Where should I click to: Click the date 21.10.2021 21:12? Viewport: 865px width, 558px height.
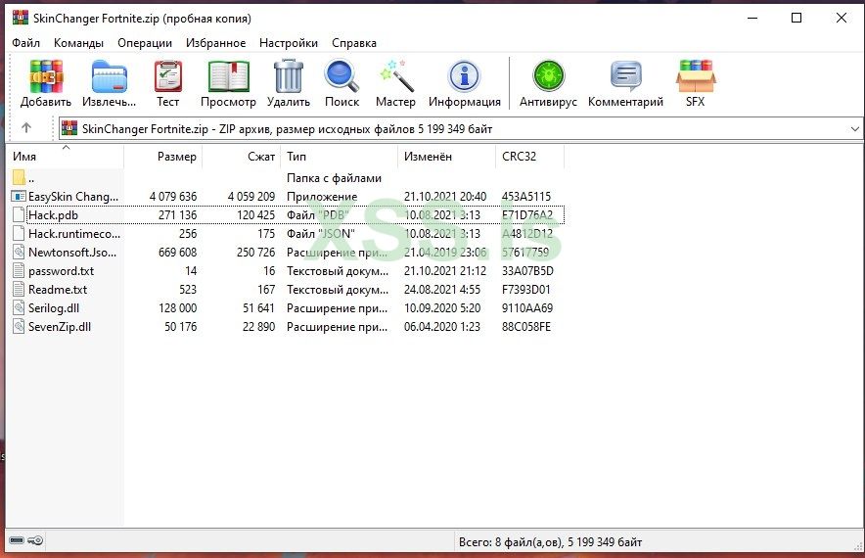coord(445,271)
